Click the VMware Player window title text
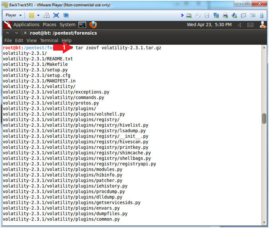 click(x=60, y=5)
